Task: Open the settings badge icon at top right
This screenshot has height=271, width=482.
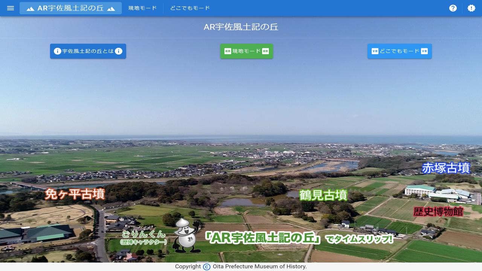Action: pyautogui.click(x=471, y=8)
